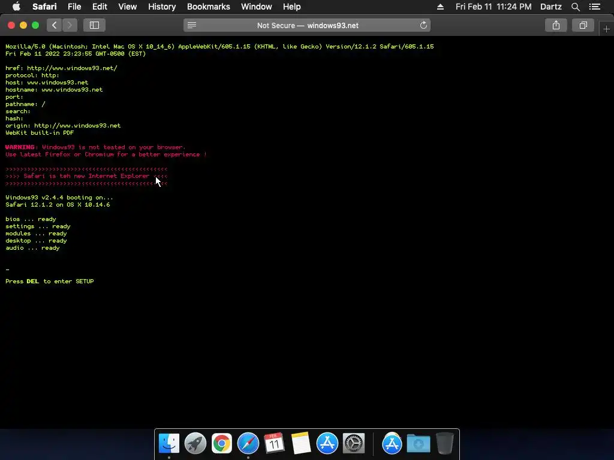Open the File menu

tap(74, 7)
